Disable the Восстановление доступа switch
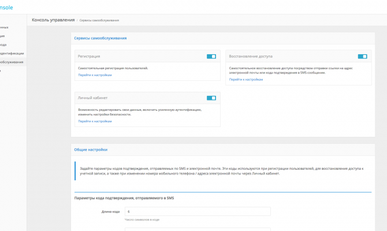Viewport: 387px width, 231px height. click(x=362, y=57)
